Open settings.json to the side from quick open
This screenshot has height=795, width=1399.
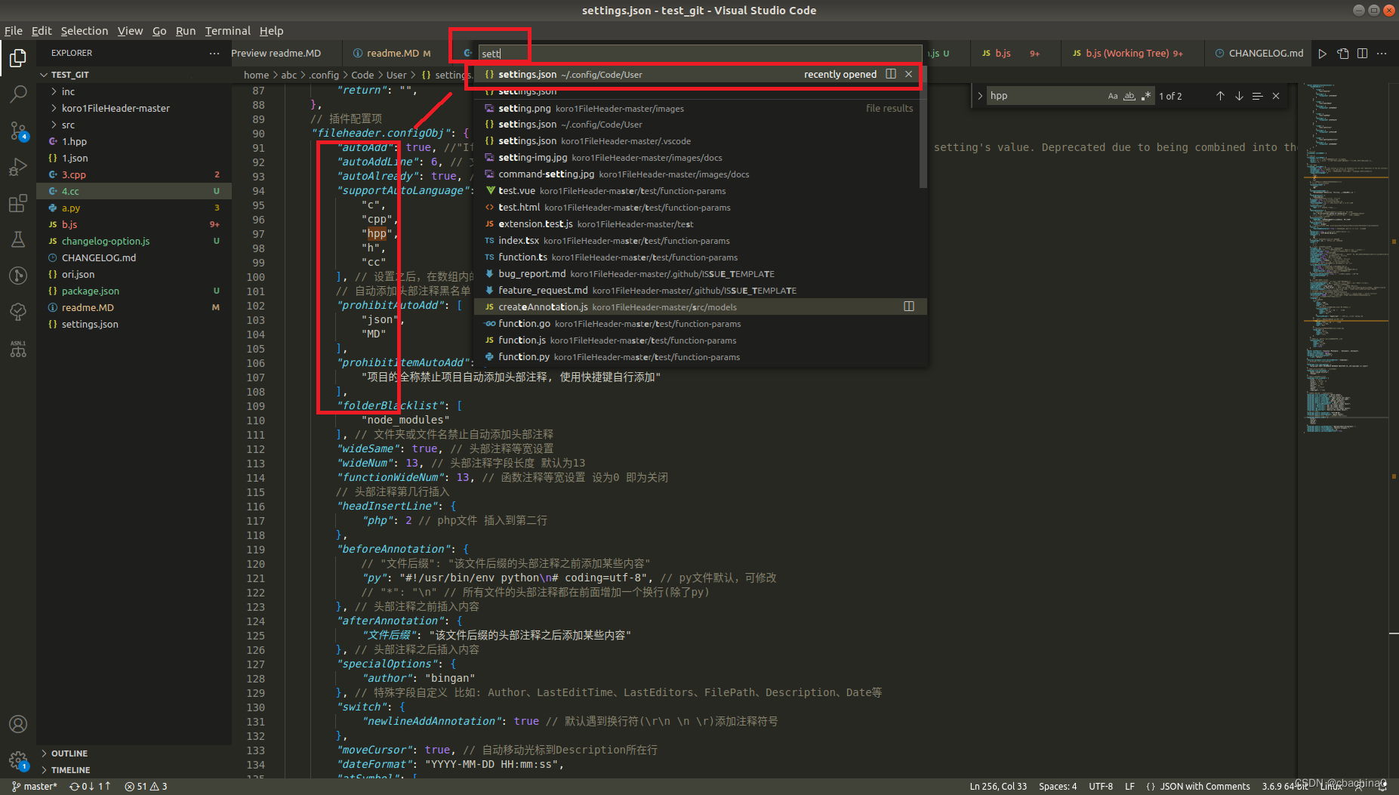point(891,74)
